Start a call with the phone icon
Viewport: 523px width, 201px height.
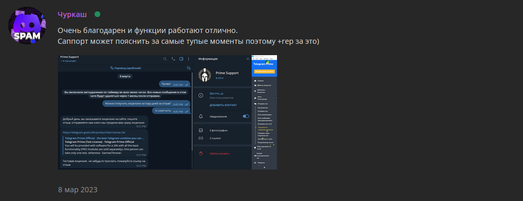173,59
